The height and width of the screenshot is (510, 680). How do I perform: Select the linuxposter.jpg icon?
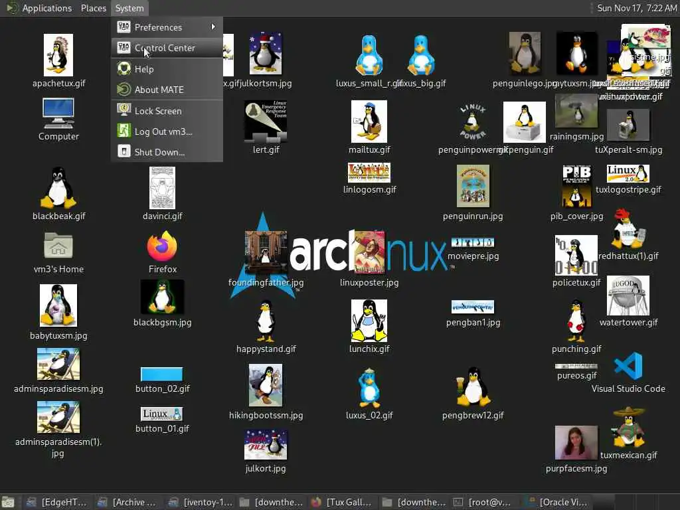(x=369, y=252)
